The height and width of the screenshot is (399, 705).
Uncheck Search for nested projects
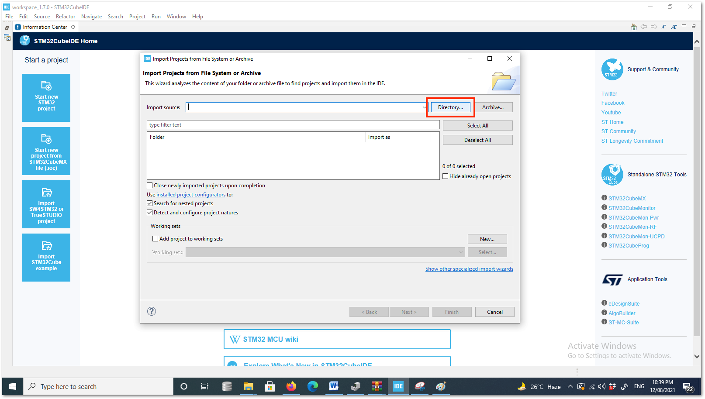pyautogui.click(x=150, y=203)
